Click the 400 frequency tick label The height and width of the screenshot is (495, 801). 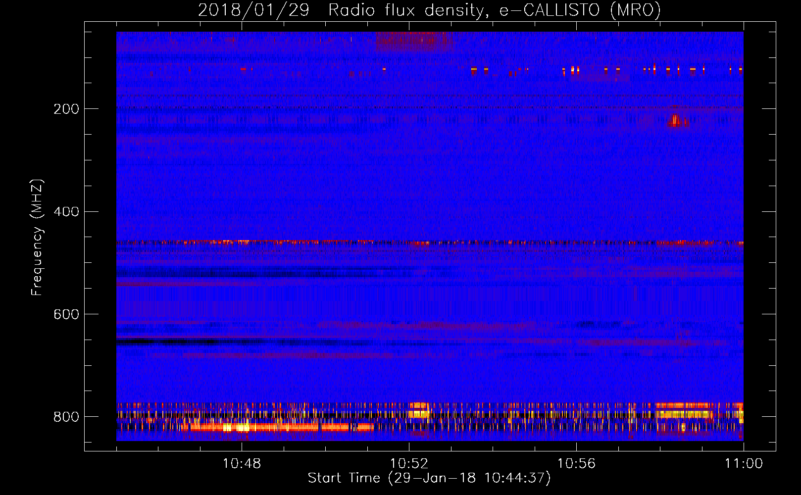click(66, 212)
